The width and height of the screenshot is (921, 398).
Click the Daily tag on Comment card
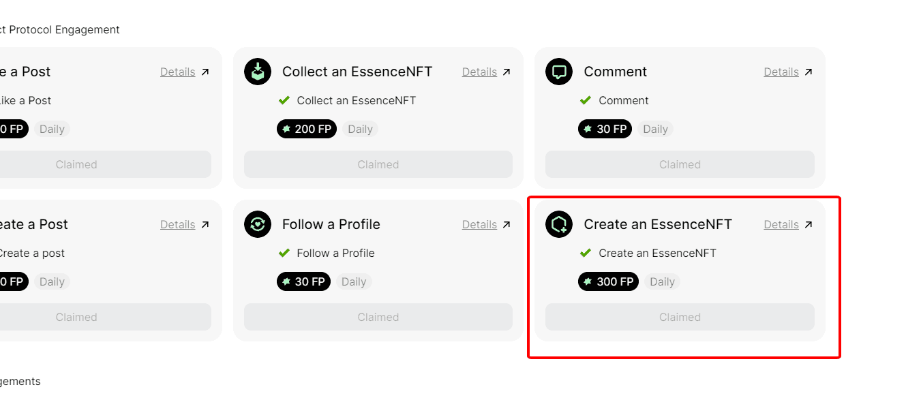(656, 129)
